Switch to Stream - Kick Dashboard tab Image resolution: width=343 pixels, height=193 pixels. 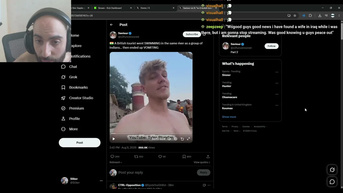[x=113, y=8]
